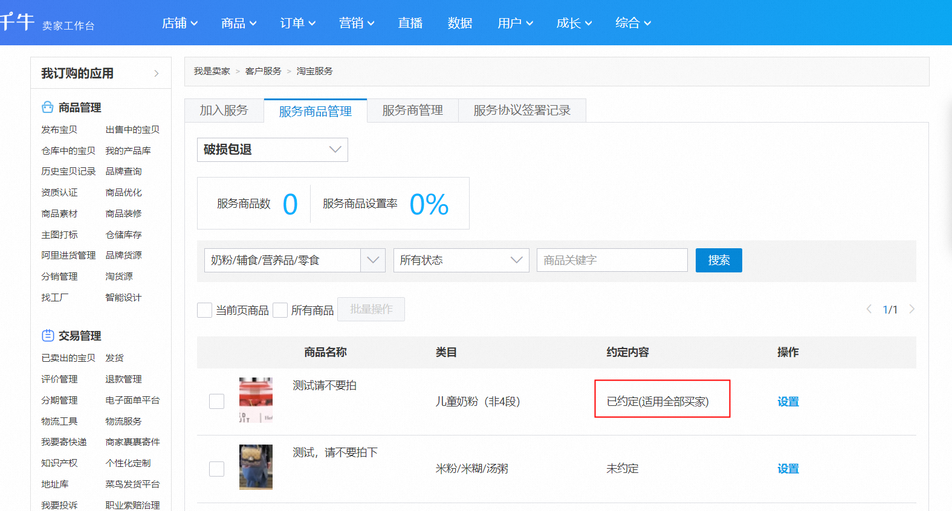Screen dimensions: 952x511
Task: Open 仓库中的宝贝 in sidebar
Action: [x=68, y=151]
